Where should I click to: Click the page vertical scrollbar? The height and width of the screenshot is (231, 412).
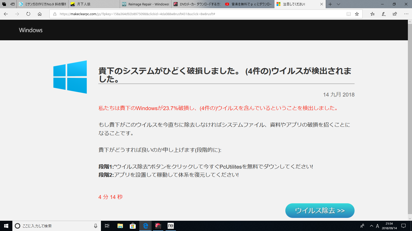click(410, 119)
